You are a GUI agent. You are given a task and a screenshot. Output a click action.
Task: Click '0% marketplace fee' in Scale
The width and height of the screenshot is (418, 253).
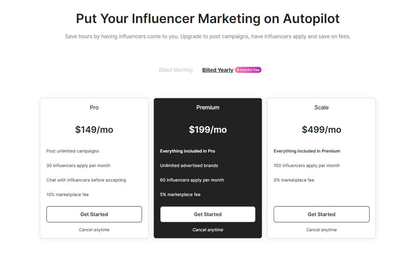294,180
